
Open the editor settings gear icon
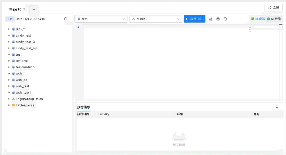tap(218, 19)
